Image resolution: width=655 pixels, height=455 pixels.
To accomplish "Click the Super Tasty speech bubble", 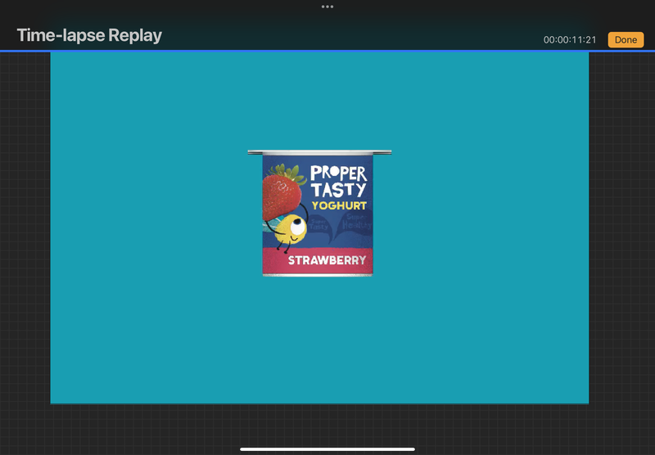I will click(320, 224).
